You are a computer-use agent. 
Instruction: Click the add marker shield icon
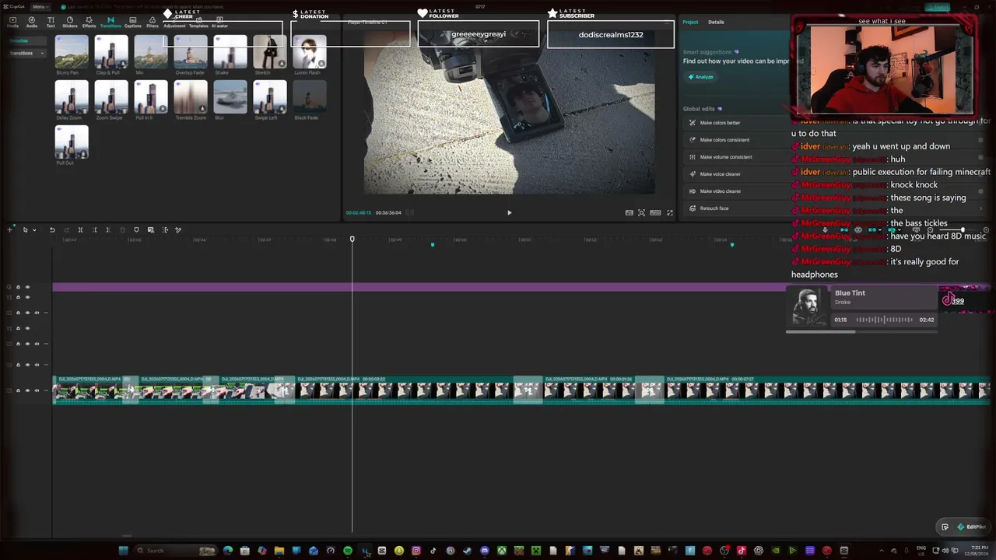click(x=136, y=229)
